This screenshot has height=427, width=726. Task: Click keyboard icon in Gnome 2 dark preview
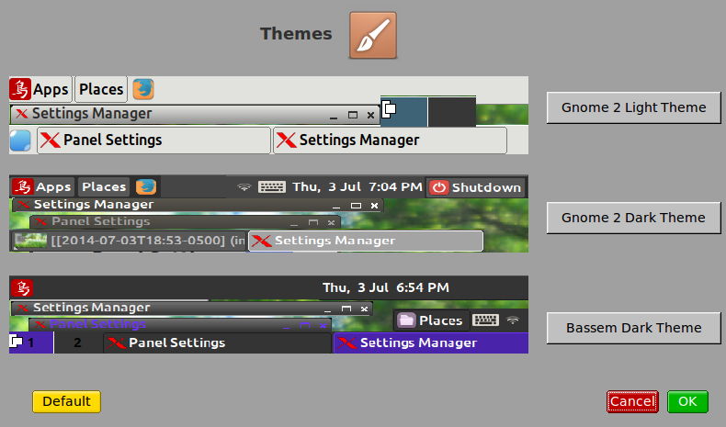(x=272, y=187)
